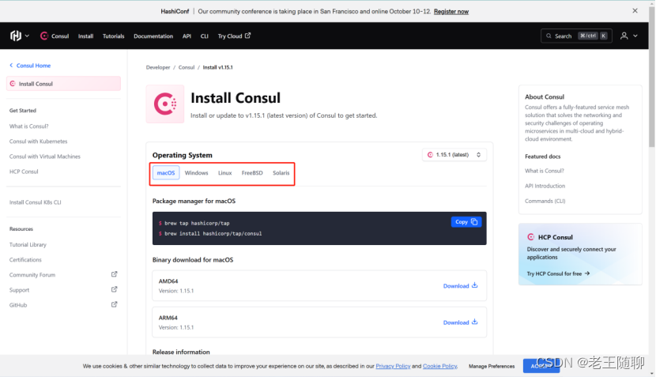The width and height of the screenshot is (656, 377).
Task: Download the ARM64 binary
Action: (460, 322)
